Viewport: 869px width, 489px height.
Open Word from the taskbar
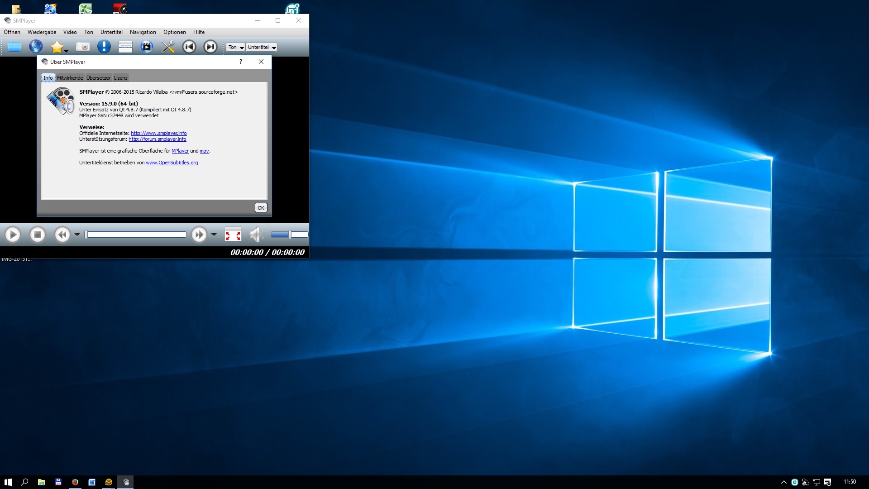[x=92, y=482]
